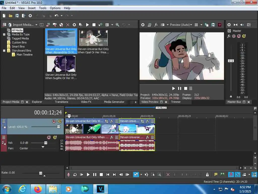Viewport: 258px width, 194px height.
Task: Open Pan Center mode dropdown arrow
Action: (43, 147)
